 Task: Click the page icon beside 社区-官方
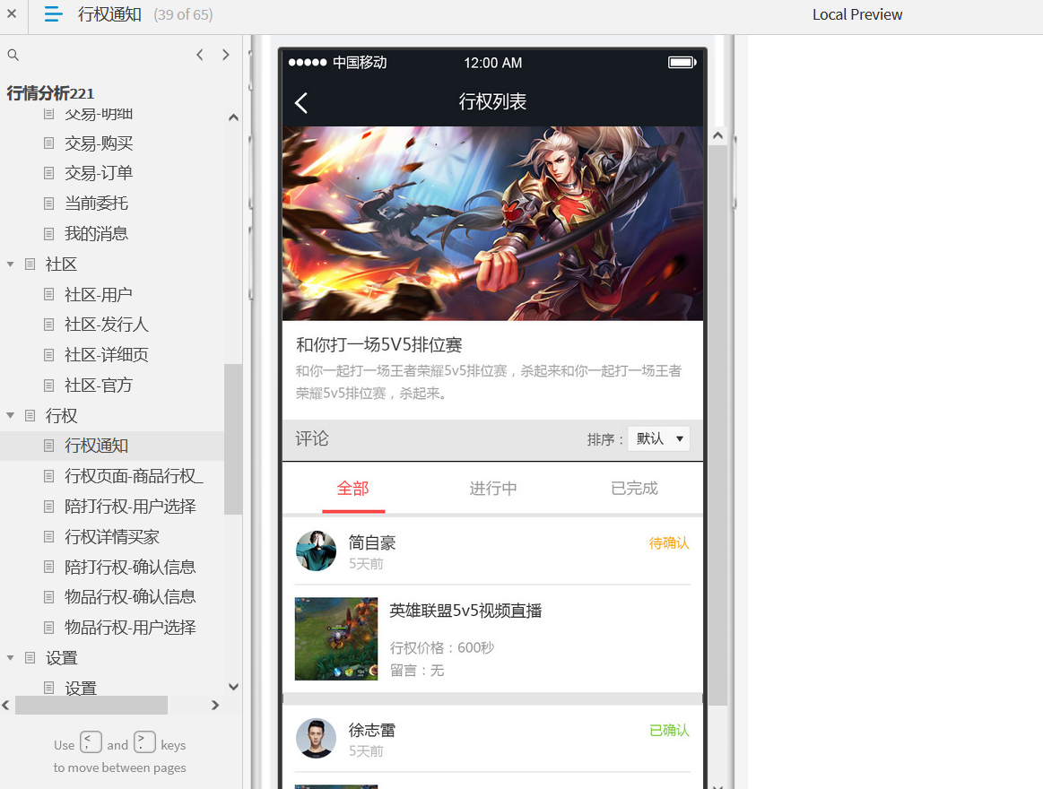(x=48, y=386)
